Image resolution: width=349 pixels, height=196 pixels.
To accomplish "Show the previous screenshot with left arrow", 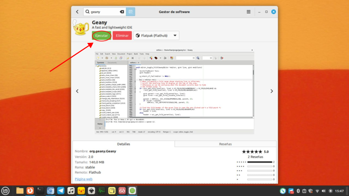I will [x=77, y=91].
